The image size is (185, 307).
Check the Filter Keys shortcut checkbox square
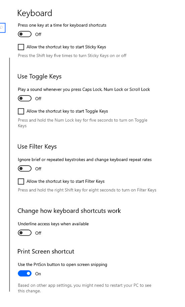pos(21,181)
